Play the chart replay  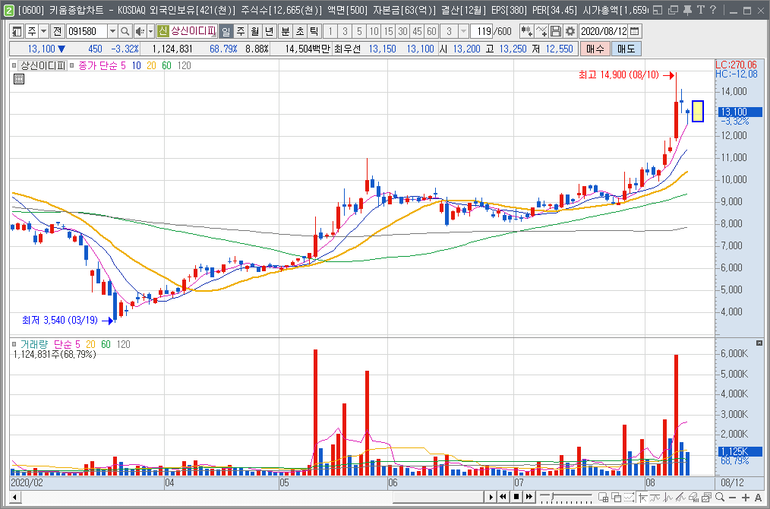[491, 497]
